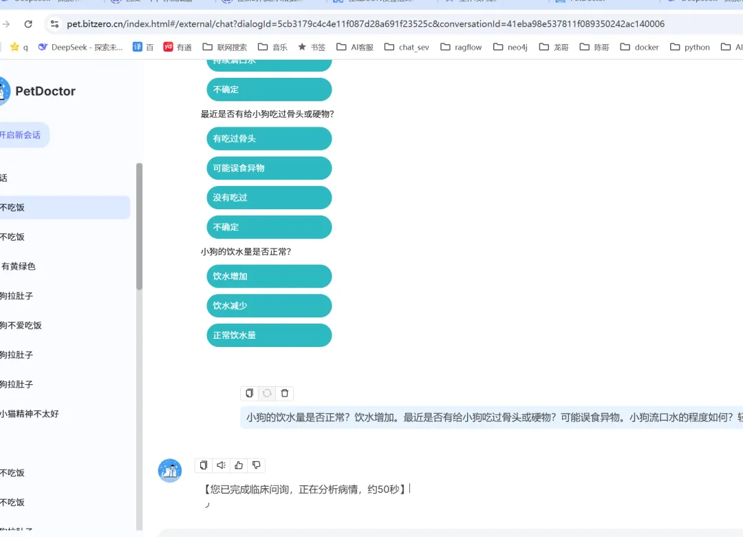Start a new conversation with 开启新会话
Screen dimensions: 743x537
point(23,135)
